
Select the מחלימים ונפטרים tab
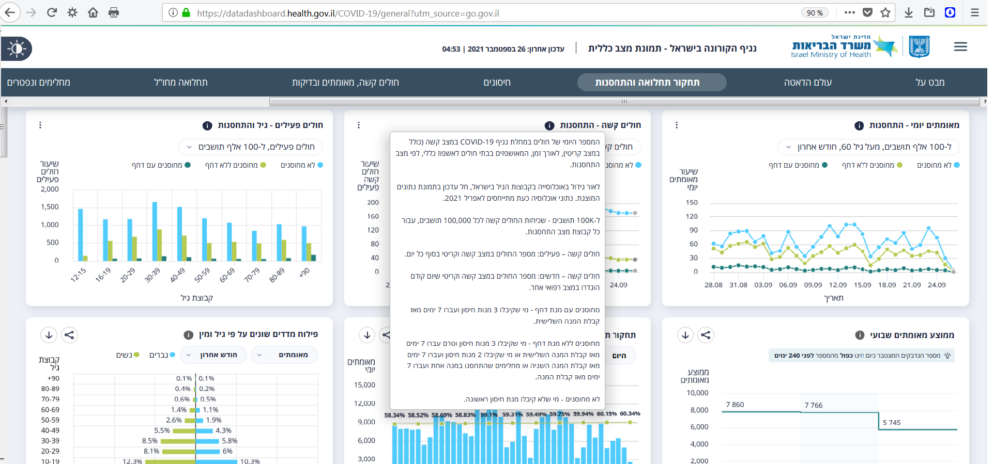click(x=39, y=83)
